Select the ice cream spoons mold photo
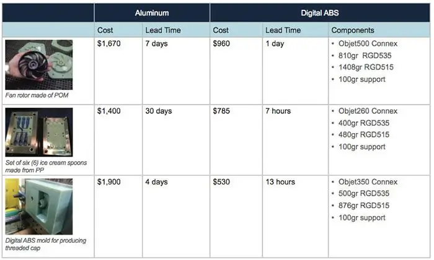 coord(38,132)
